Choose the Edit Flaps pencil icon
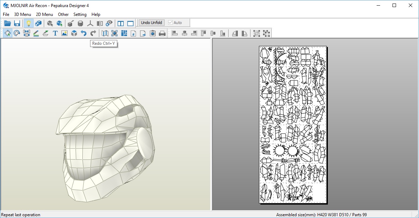This screenshot has width=419, height=218. 36,33
